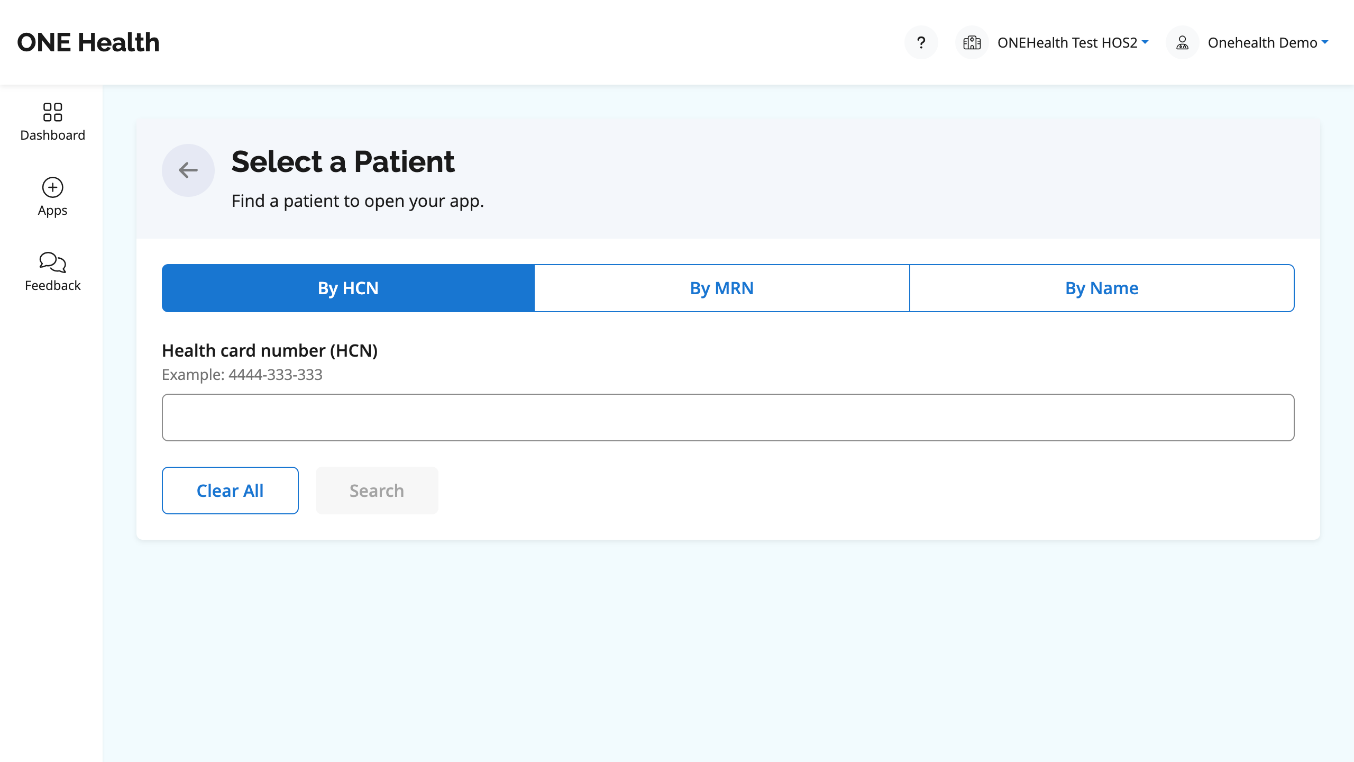This screenshot has height=762, width=1354.
Task: Switch to the By Name tab
Action: (1102, 288)
